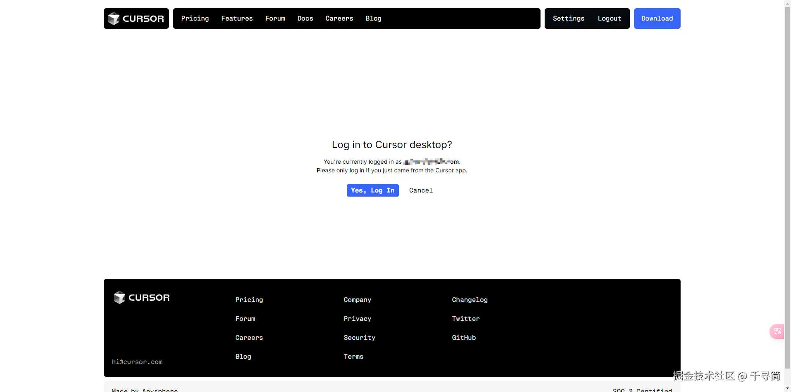Click the hi@cursor.com email link

click(x=137, y=362)
